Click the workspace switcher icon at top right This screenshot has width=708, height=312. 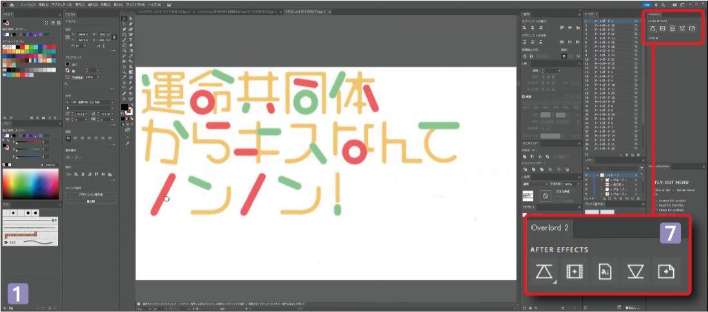coord(682,5)
